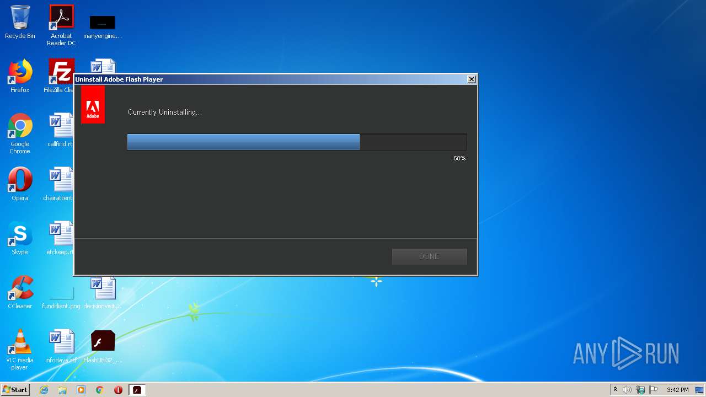Click the 68% progress label
The height and width of the screenshot is (397, 706).
(459, 158)
